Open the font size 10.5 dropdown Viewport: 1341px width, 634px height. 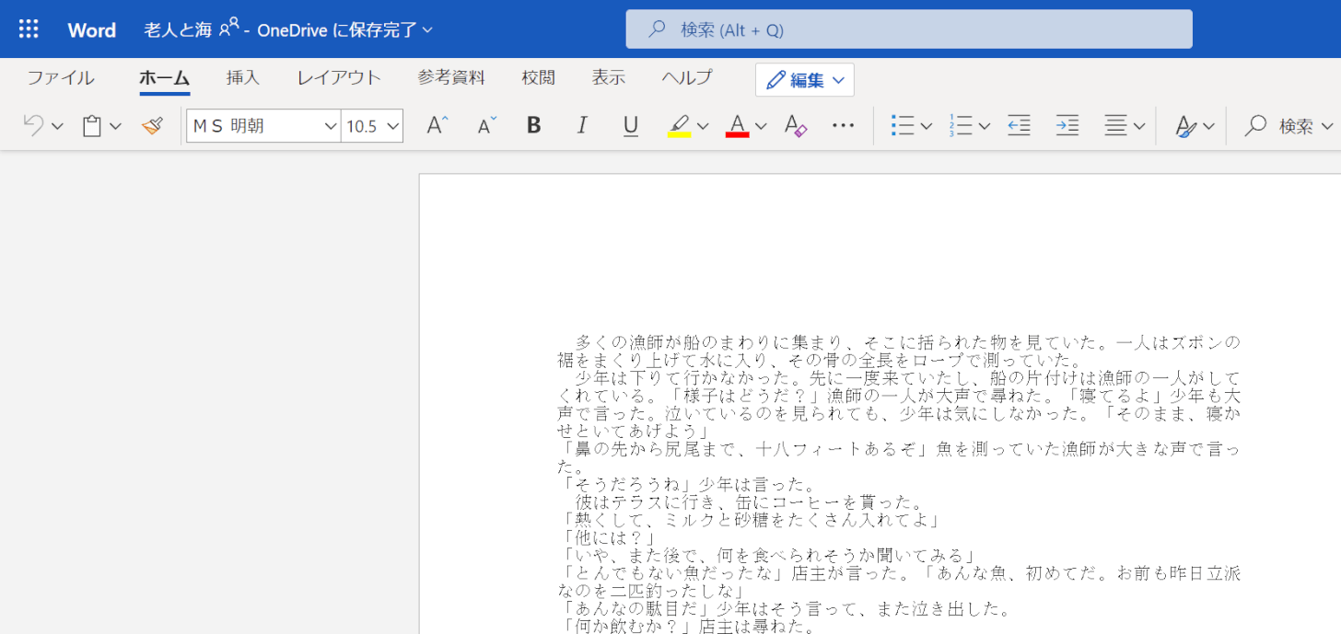[x=372, y=126]
